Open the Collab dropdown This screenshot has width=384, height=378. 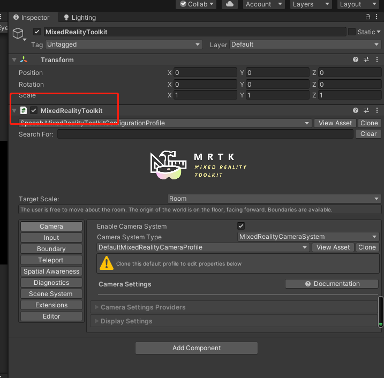pyautogui.click(x=196, y=4)
